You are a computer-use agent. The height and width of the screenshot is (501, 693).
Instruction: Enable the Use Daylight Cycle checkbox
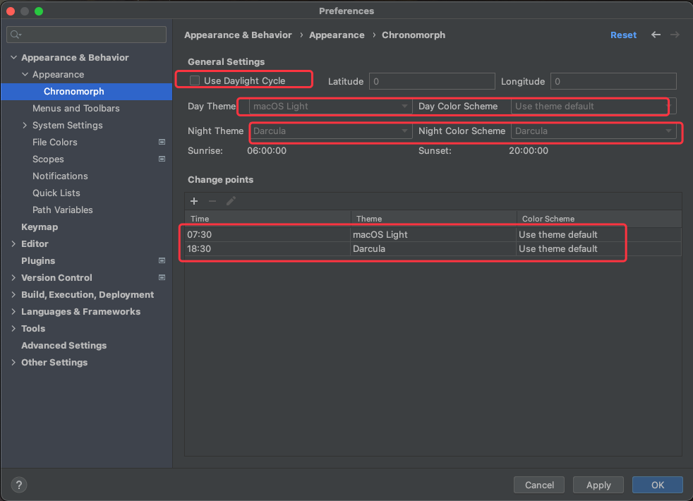point(195,80)
